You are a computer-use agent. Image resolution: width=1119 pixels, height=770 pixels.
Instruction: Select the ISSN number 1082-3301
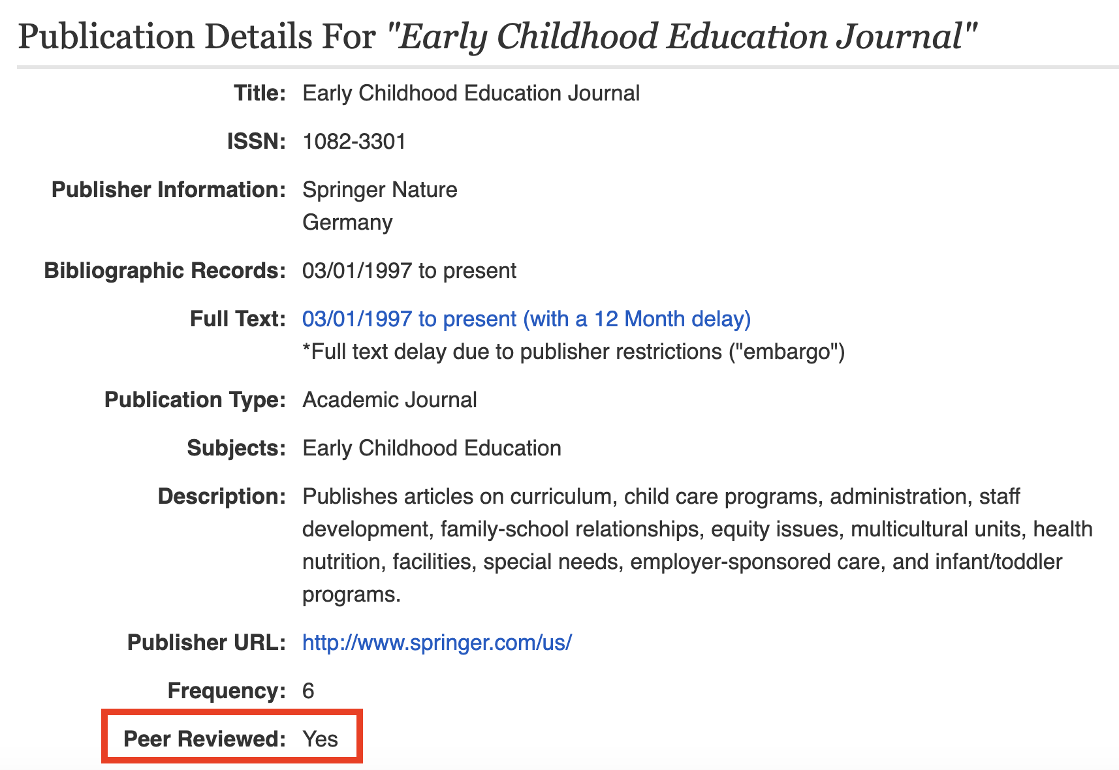pos(354,142)
